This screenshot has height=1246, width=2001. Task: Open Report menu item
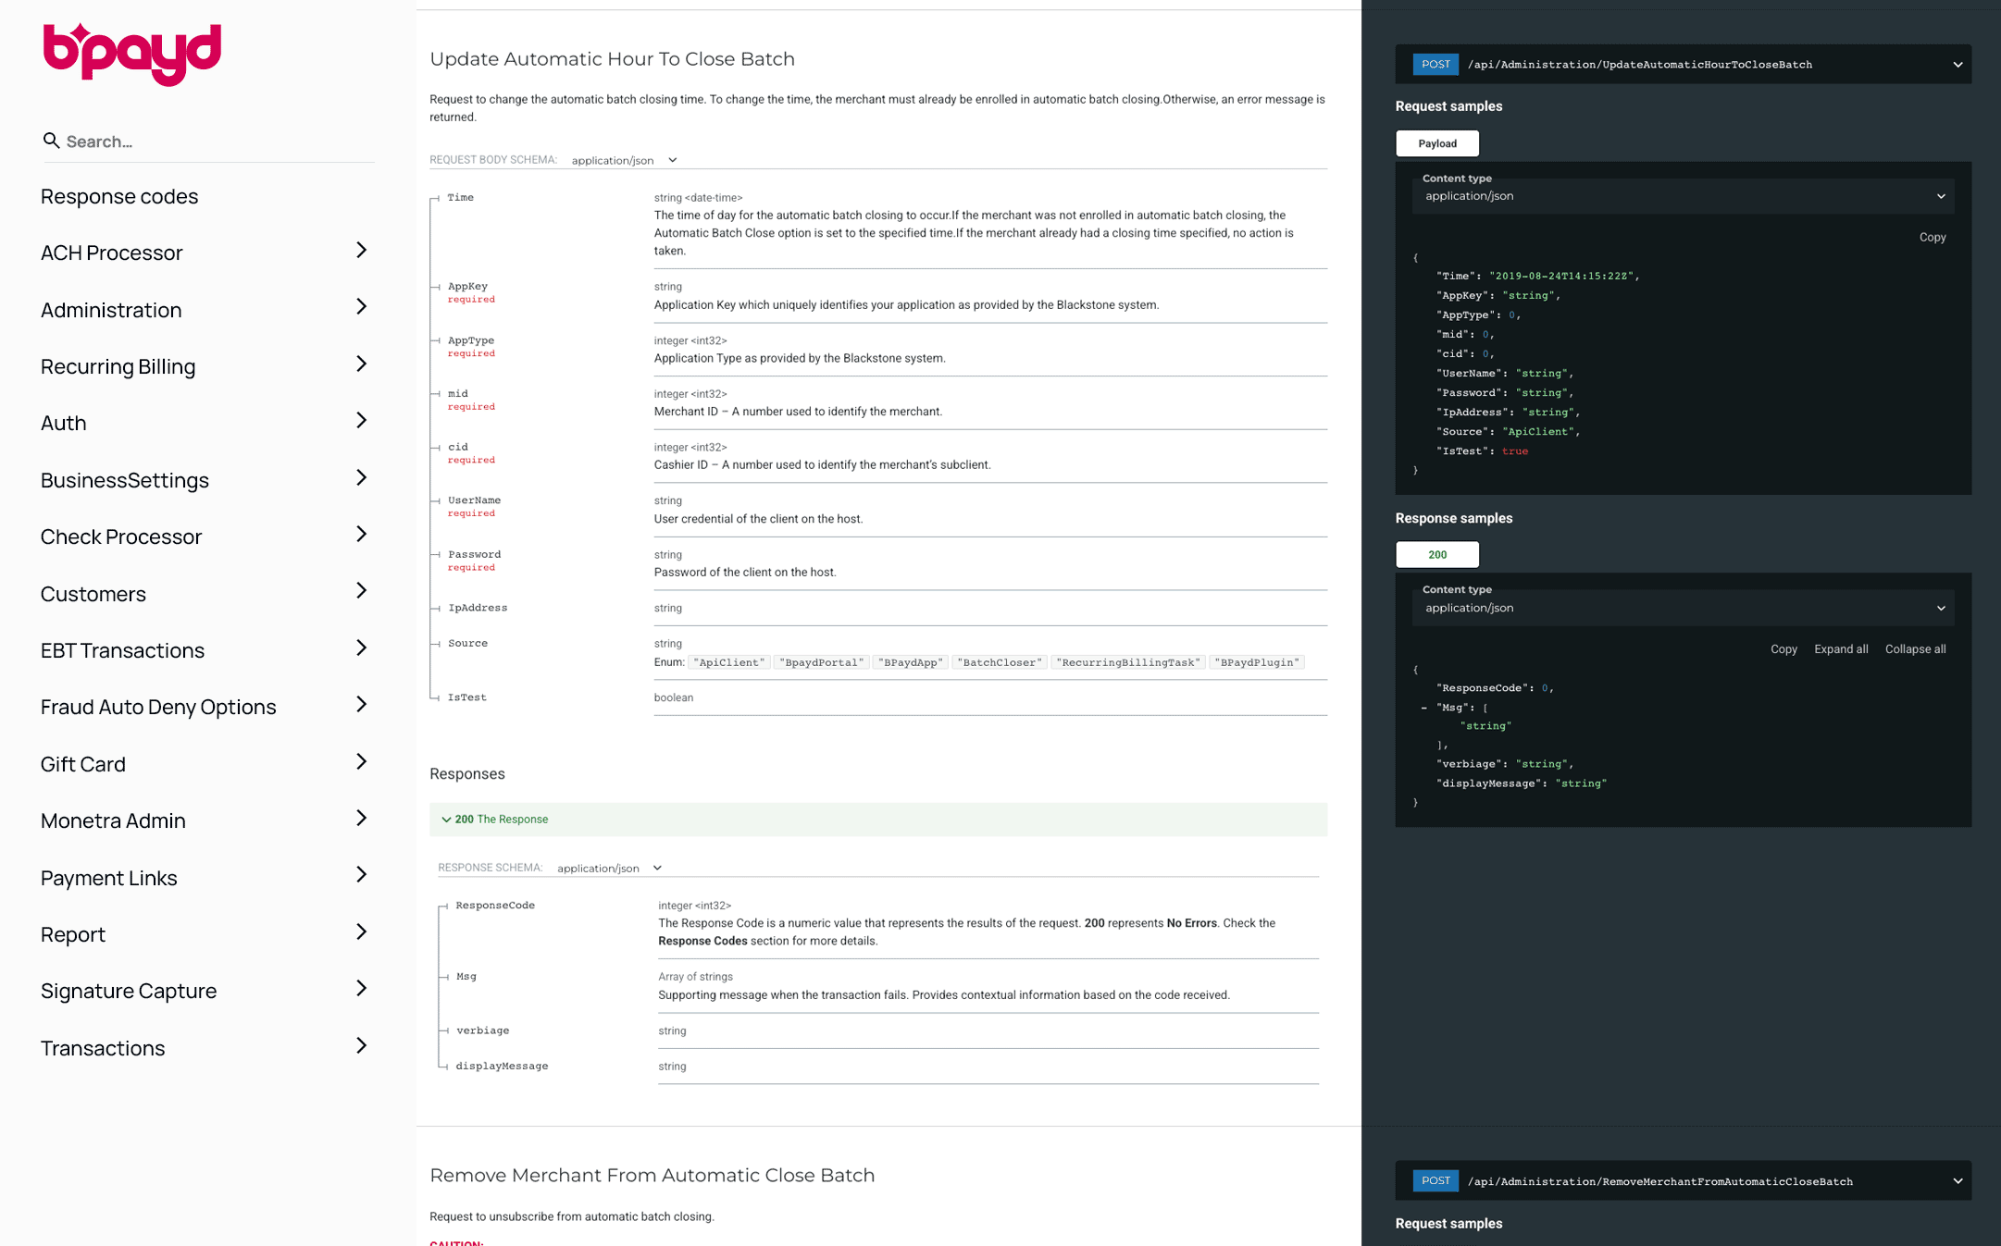(x=73, y=934)
